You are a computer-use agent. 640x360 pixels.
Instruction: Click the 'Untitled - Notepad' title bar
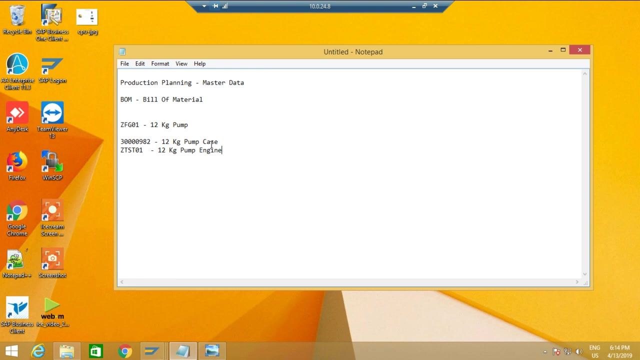(x=353, y=51)
